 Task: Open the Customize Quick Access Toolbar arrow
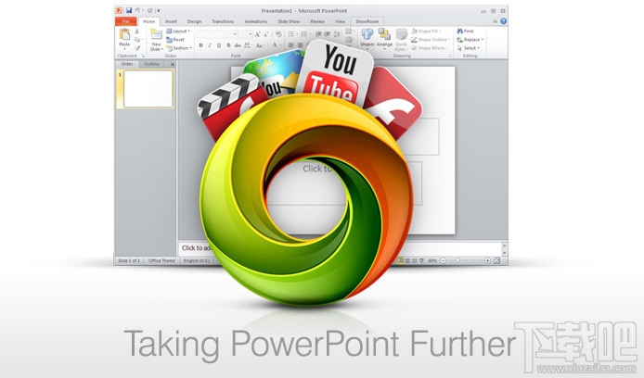point(158,11)
